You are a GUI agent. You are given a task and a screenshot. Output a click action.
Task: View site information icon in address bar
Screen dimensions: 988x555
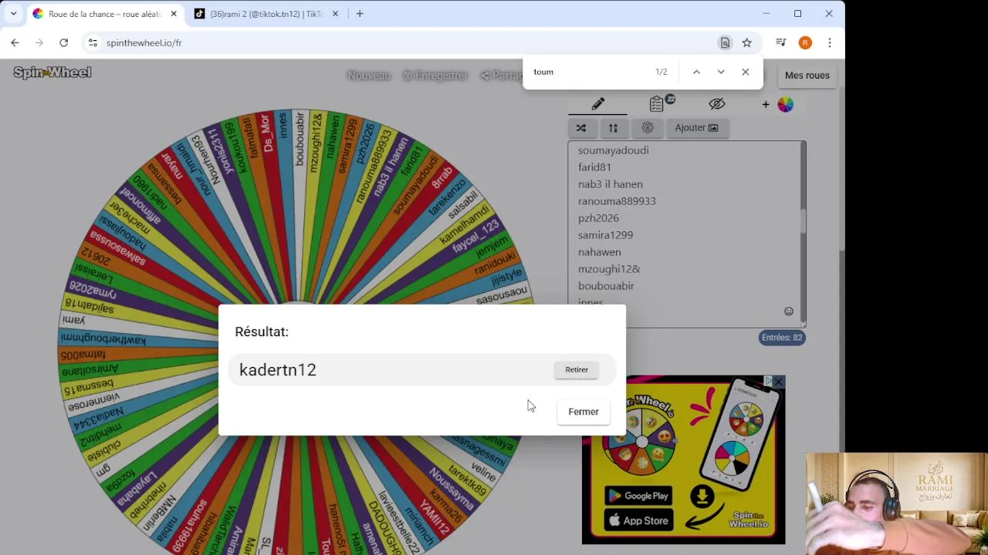[93, 43]
